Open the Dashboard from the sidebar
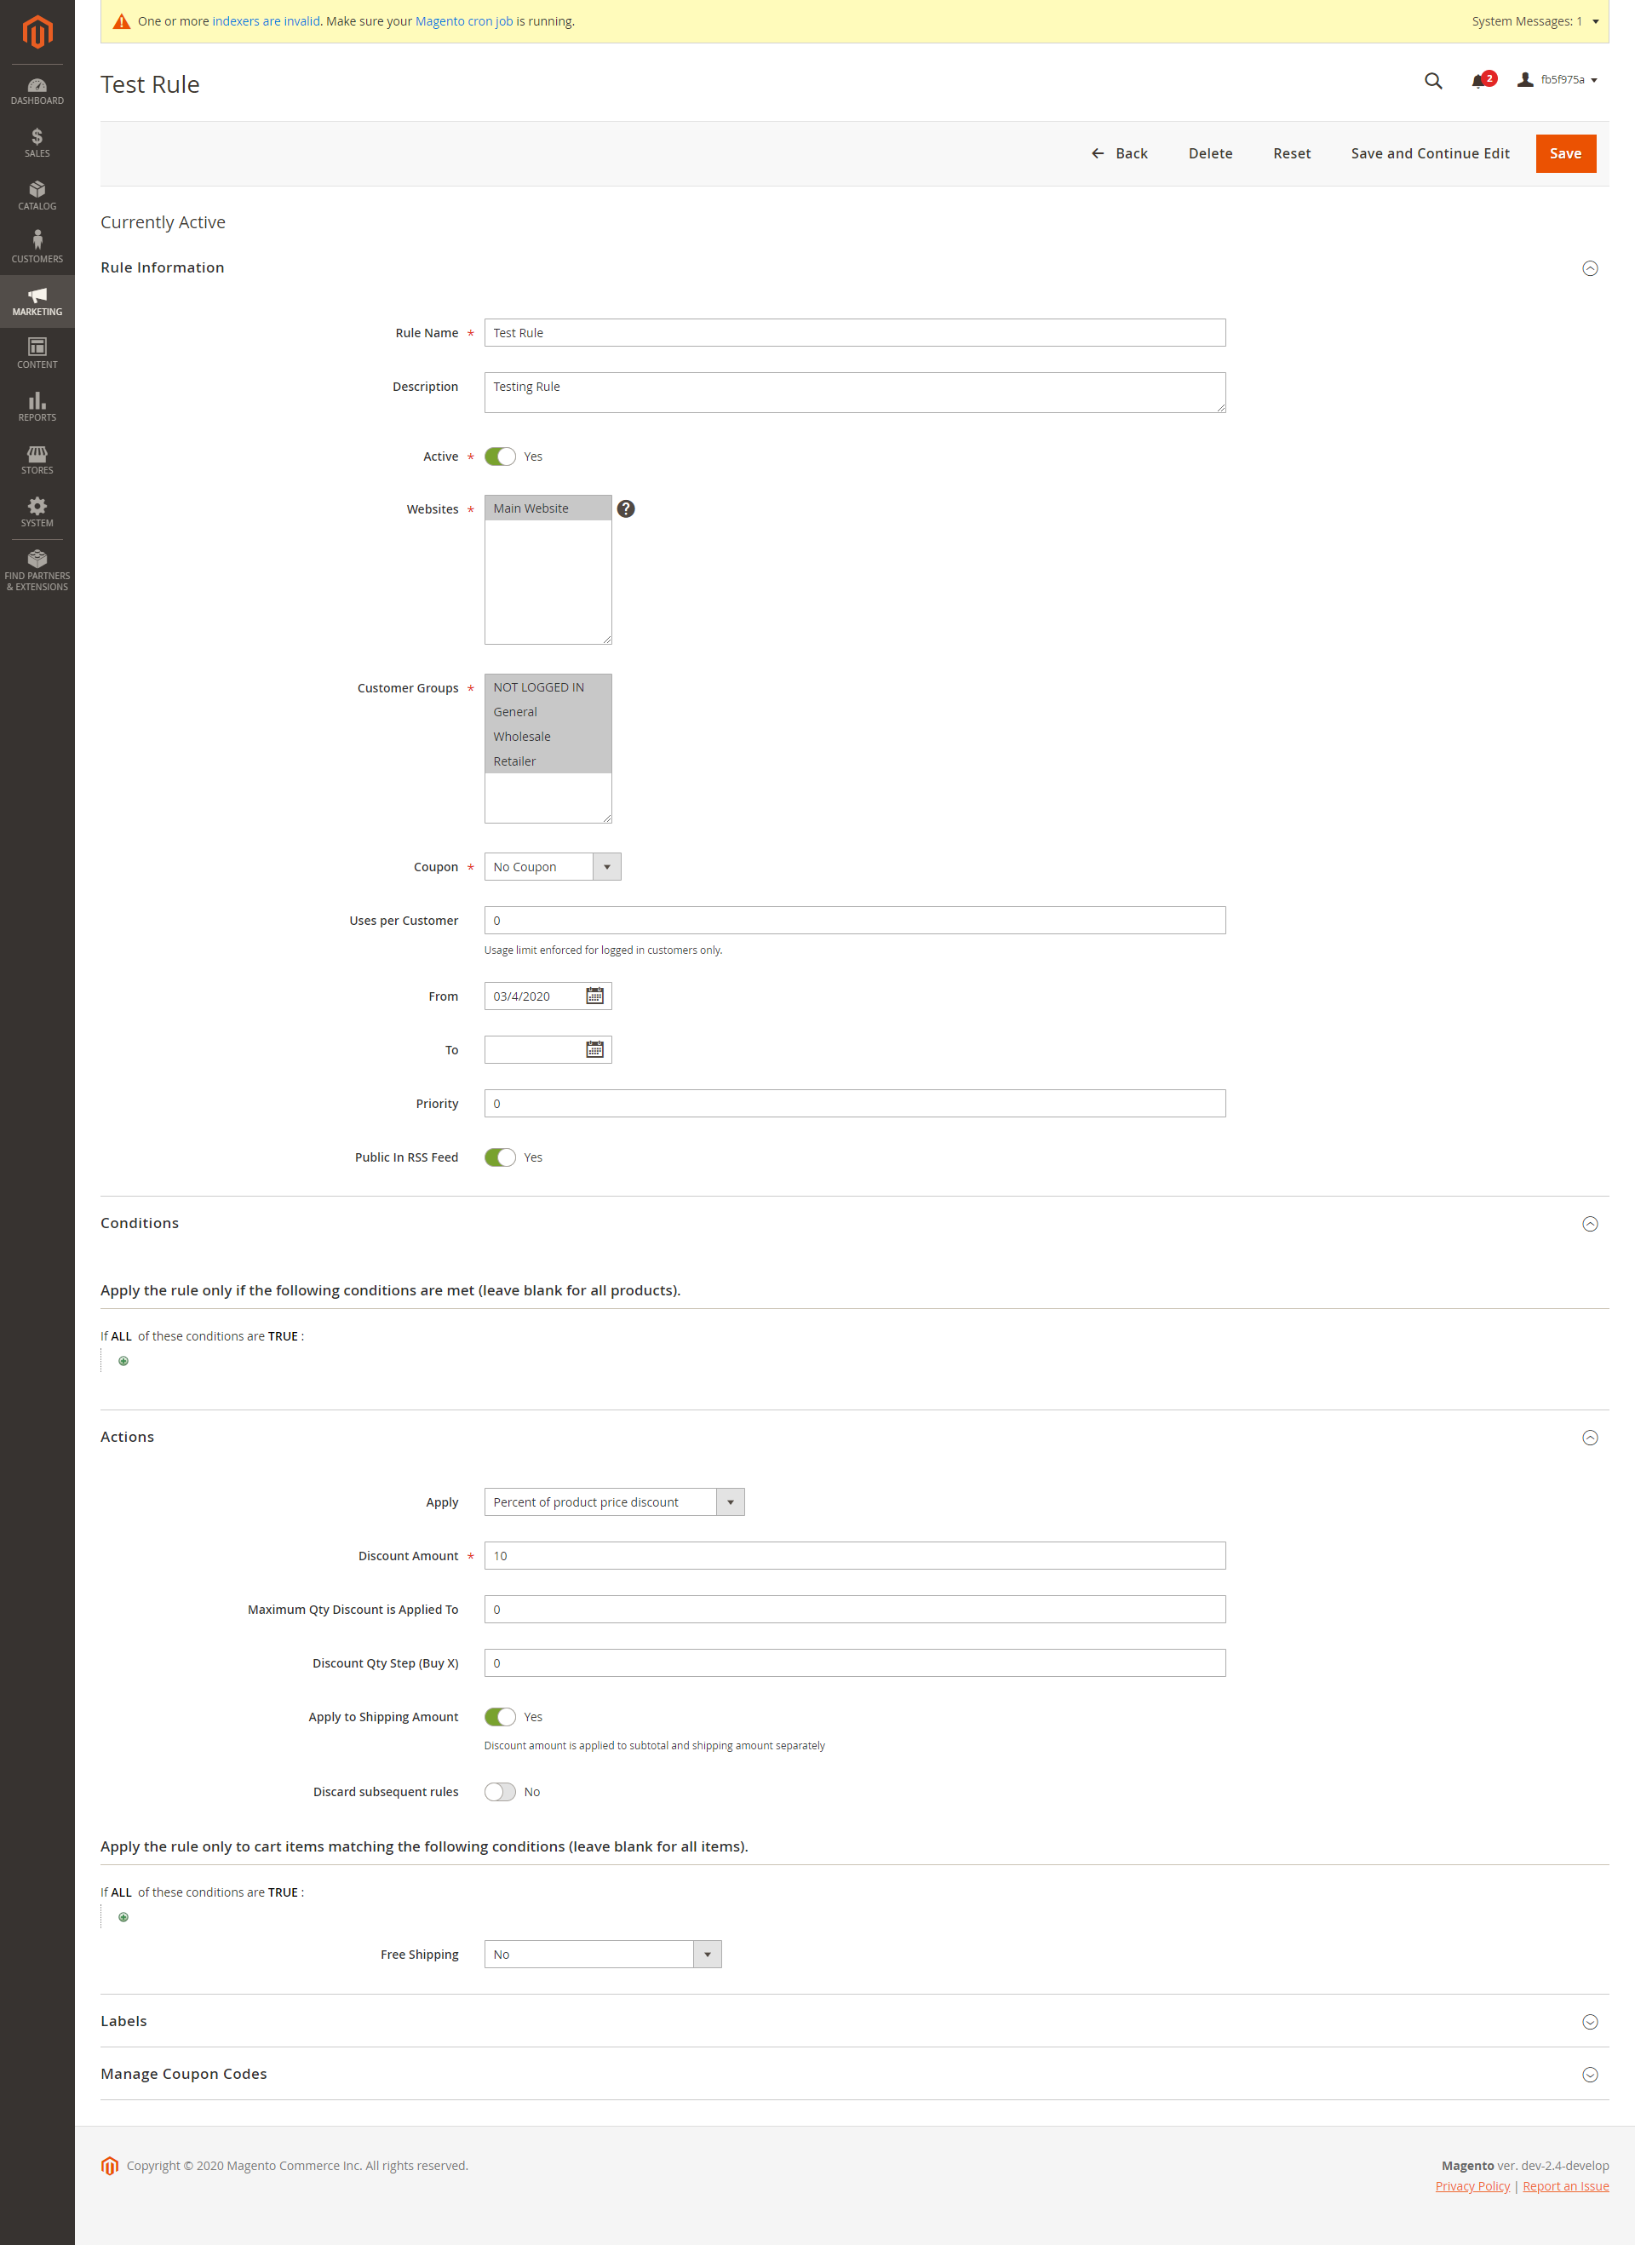Viewport: 1635px width, 2245px height. click(x=37, y=91)
